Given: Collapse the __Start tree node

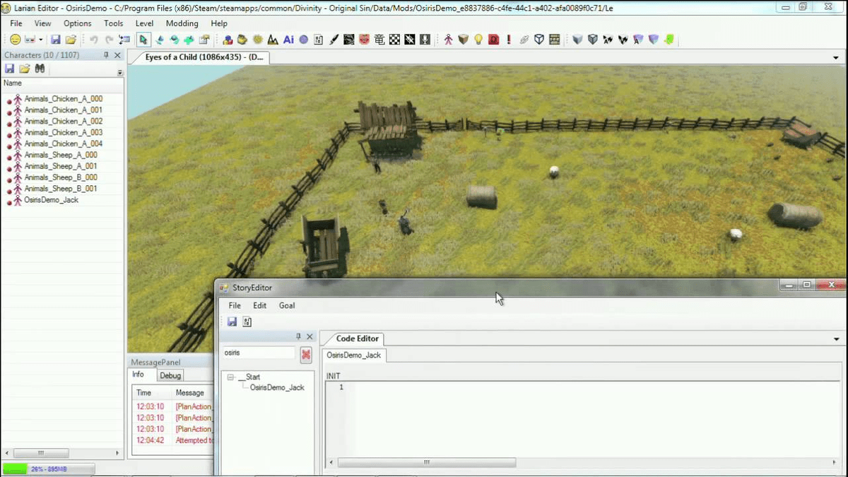Looking at the screenshot, I should pyautogui.click(x=230, y=377).
